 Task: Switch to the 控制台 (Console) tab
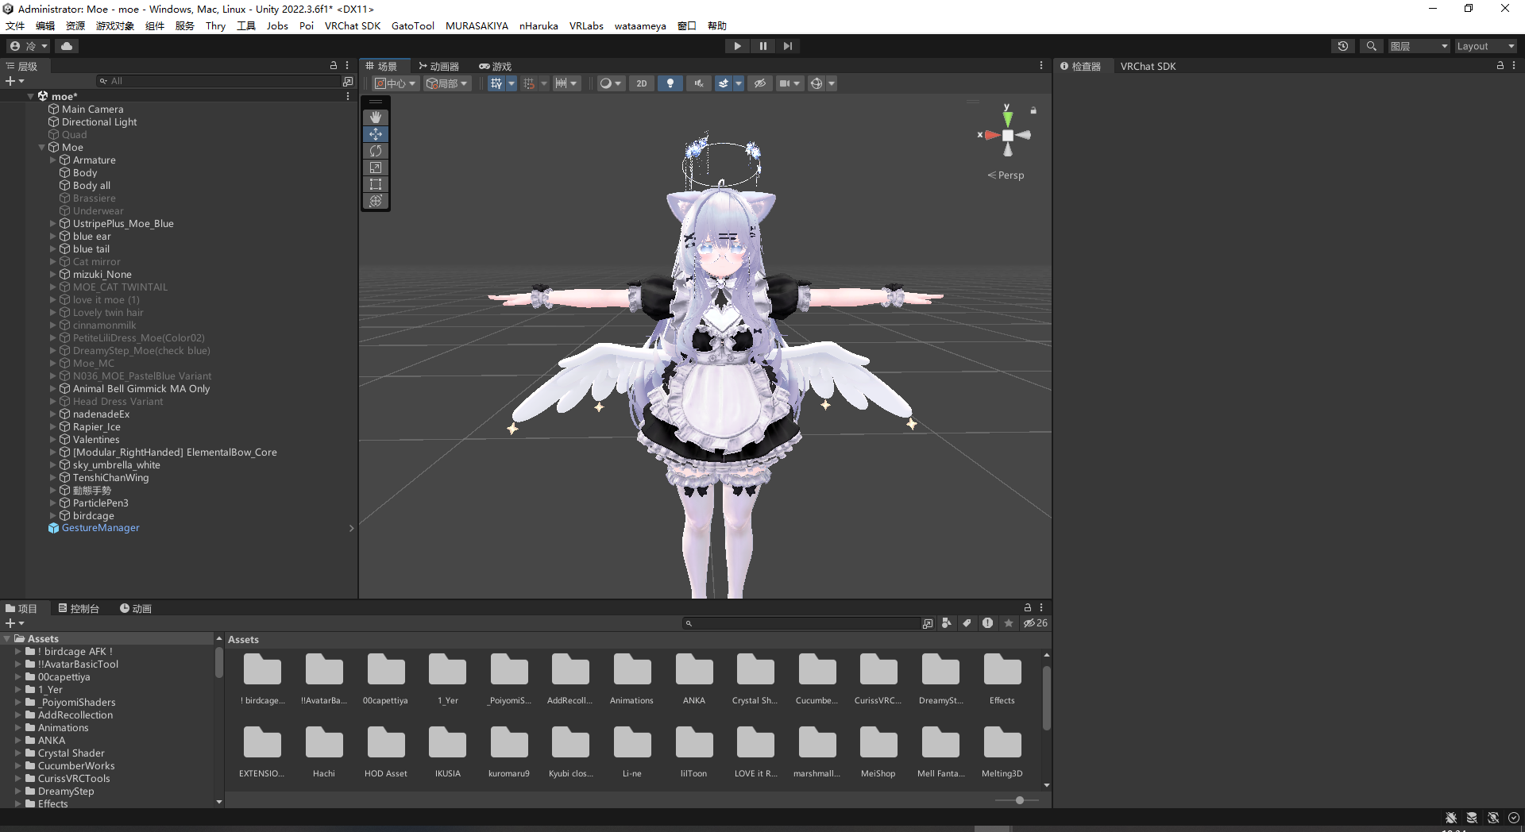pos(79,609)
